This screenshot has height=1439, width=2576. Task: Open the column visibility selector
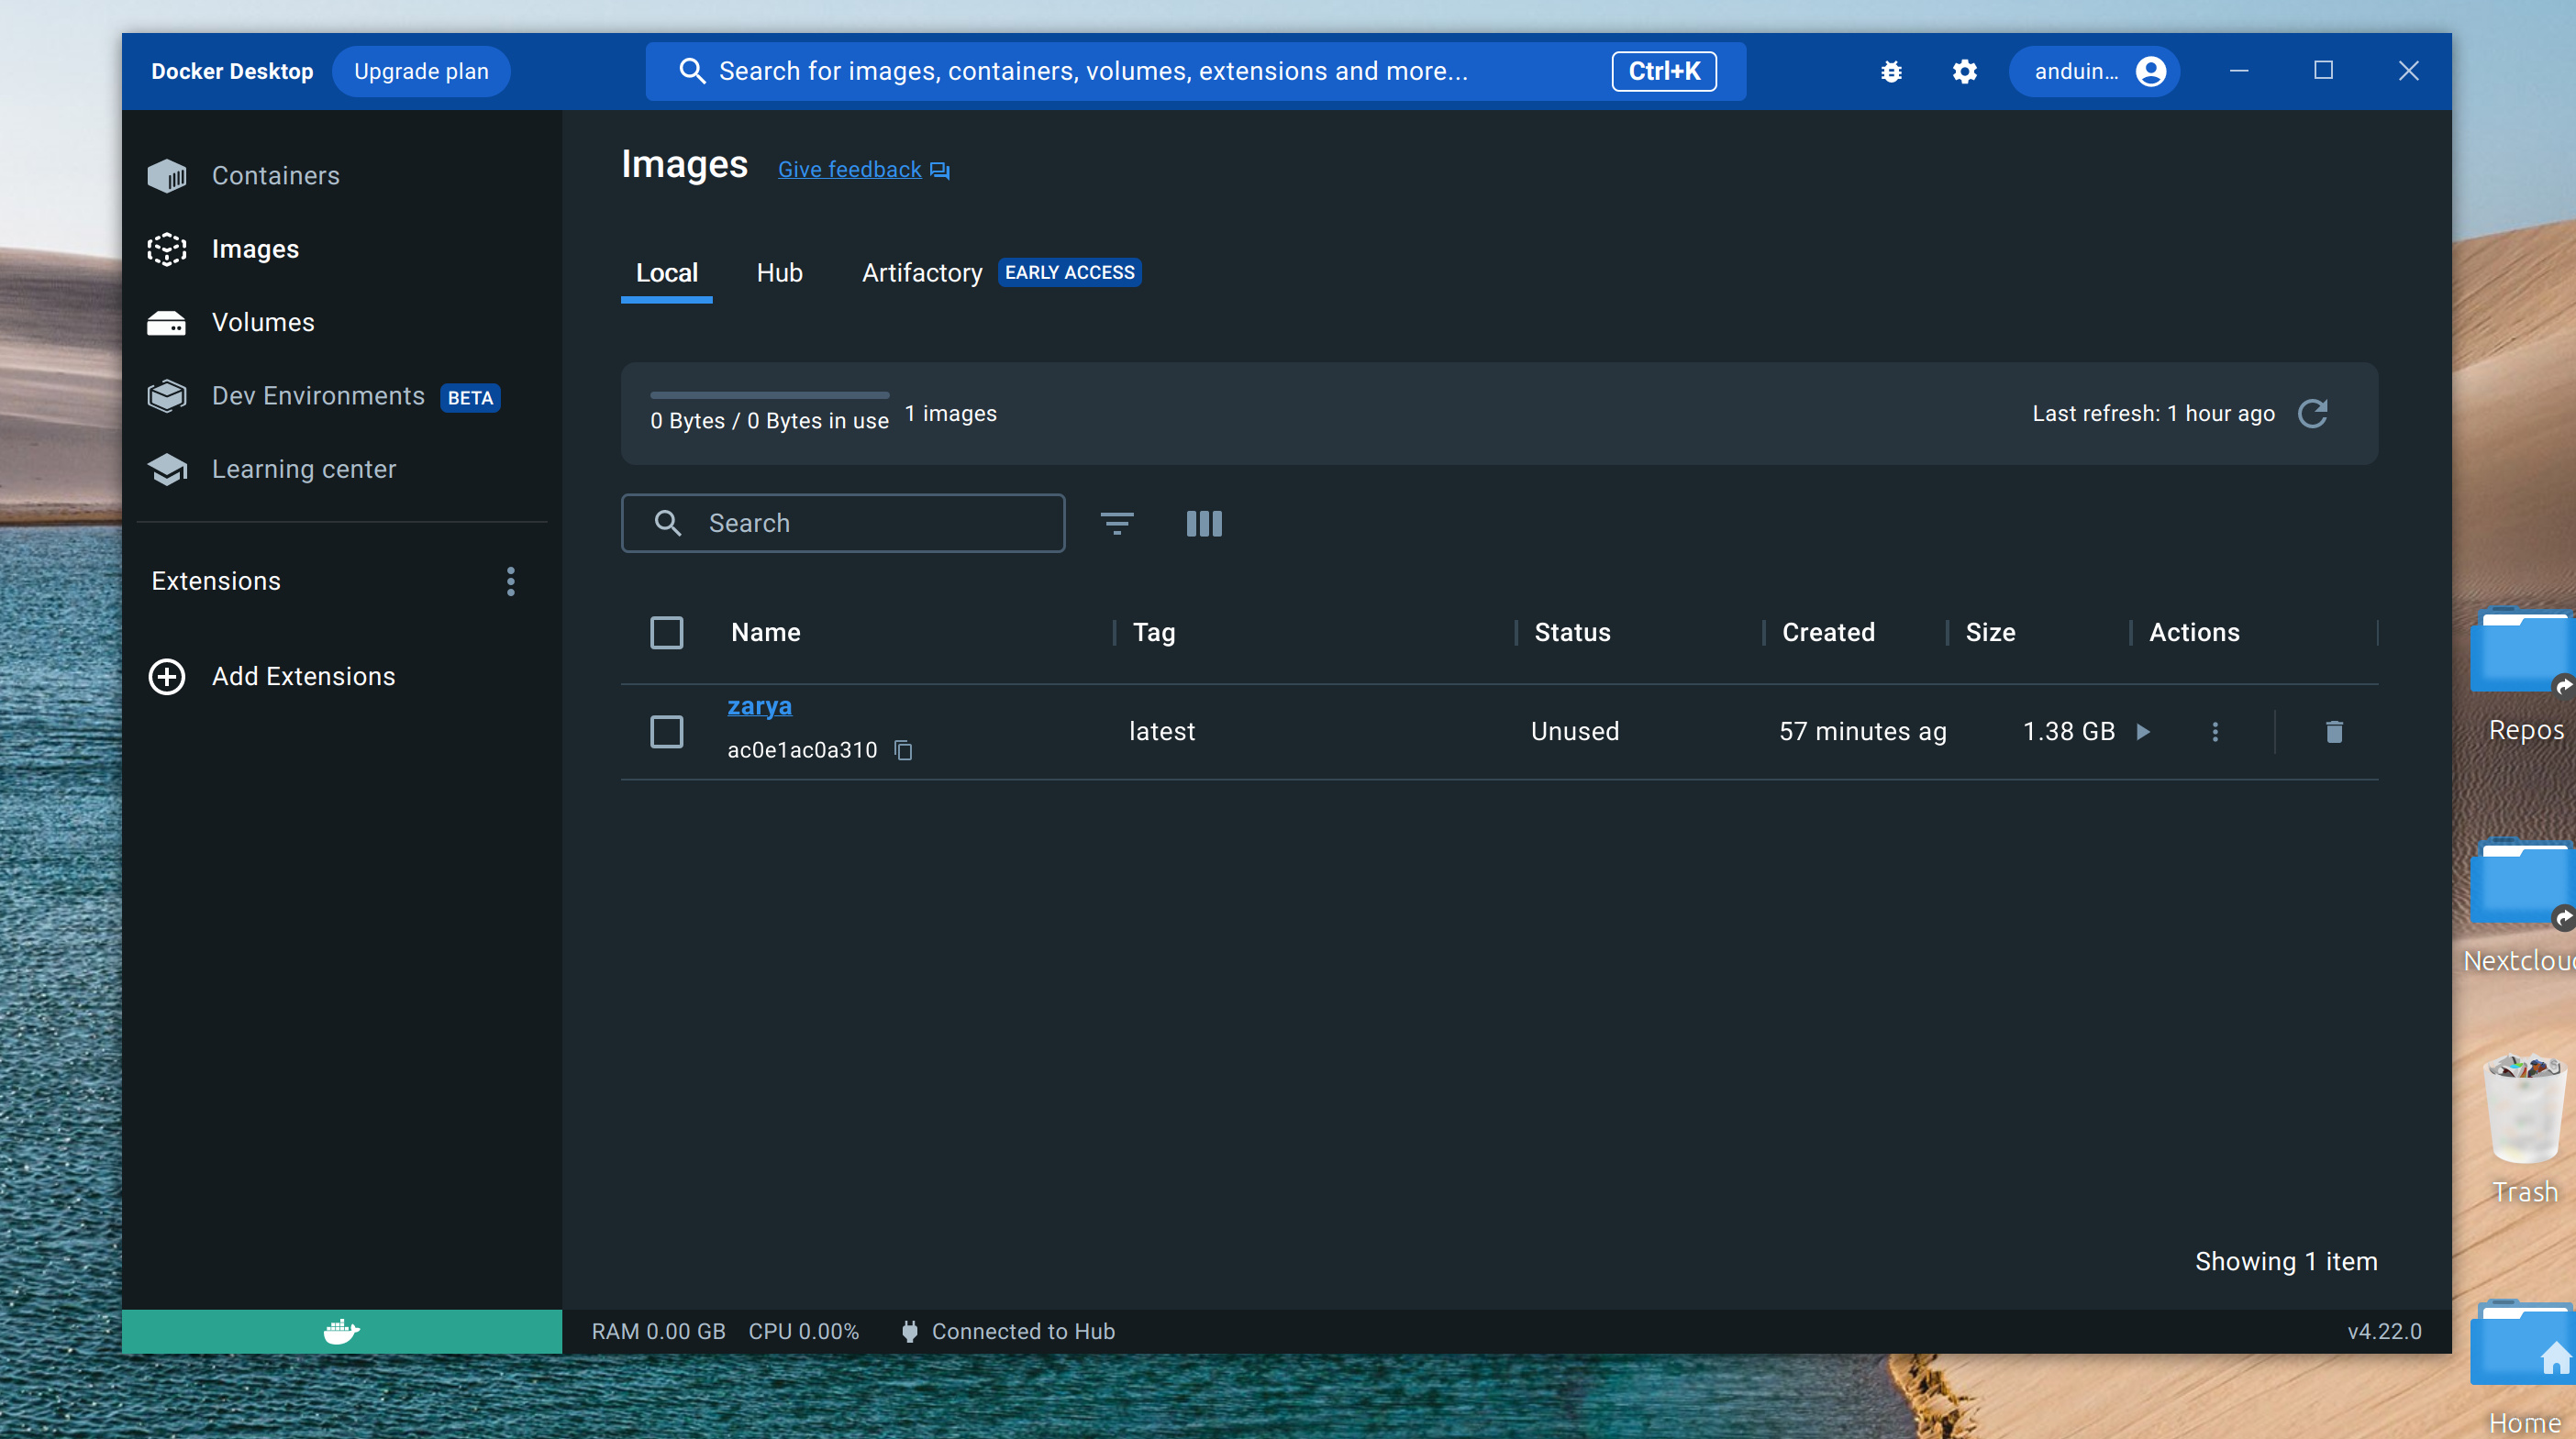click(x=1203, y=523)
